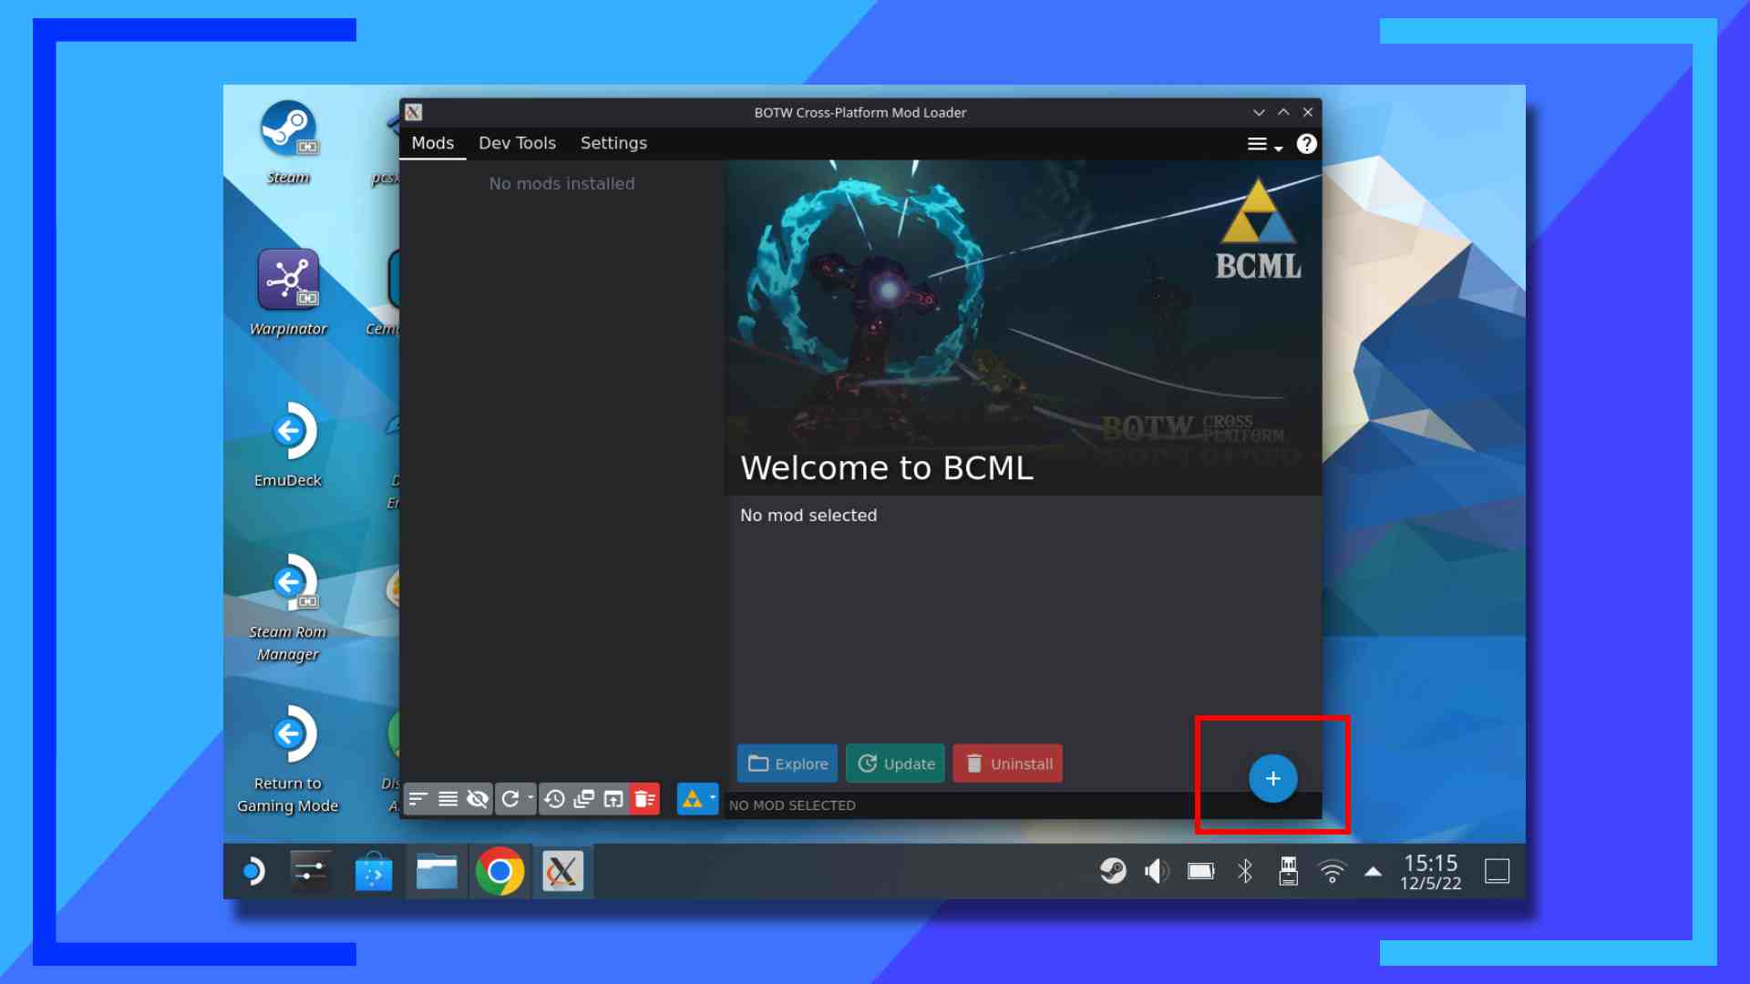Switch to the list view icon
Screen dimensions: 1750x984
tap(448, 799)
